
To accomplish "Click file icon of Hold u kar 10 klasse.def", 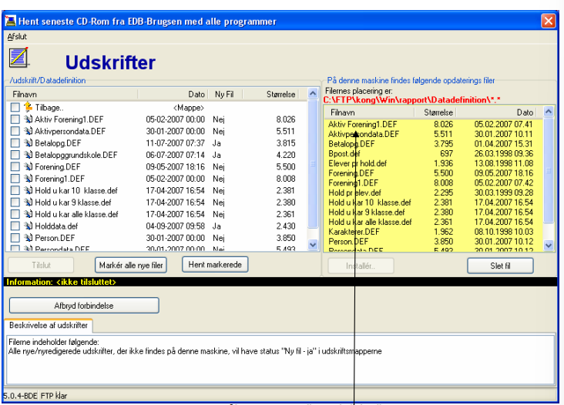I will pyautogui.click(x=28, y=190).
